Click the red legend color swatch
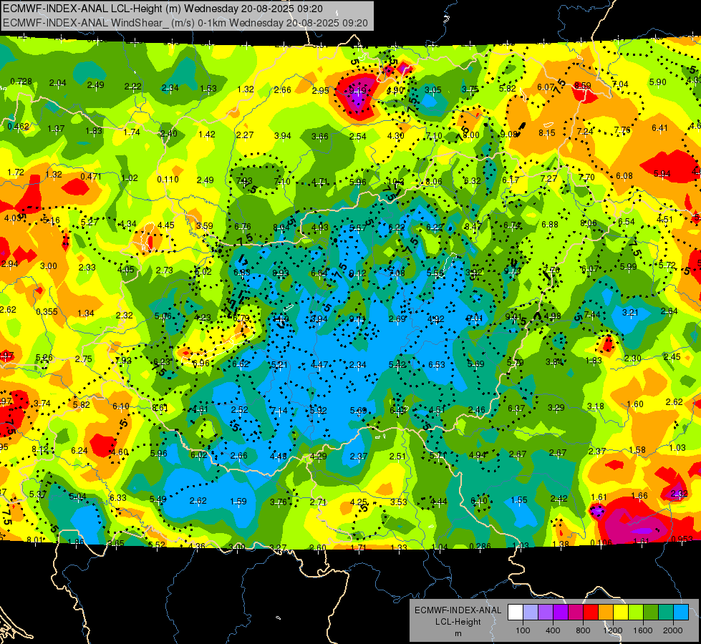This screenshot has width=701, height=644. point(591,613)
